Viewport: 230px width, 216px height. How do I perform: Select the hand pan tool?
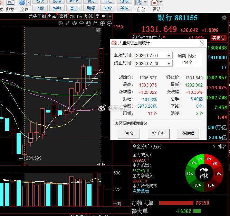[88, 23]
